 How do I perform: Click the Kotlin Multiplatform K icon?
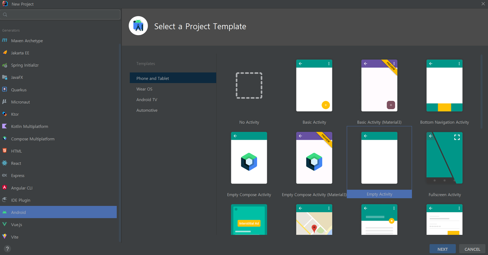[5, 126]
